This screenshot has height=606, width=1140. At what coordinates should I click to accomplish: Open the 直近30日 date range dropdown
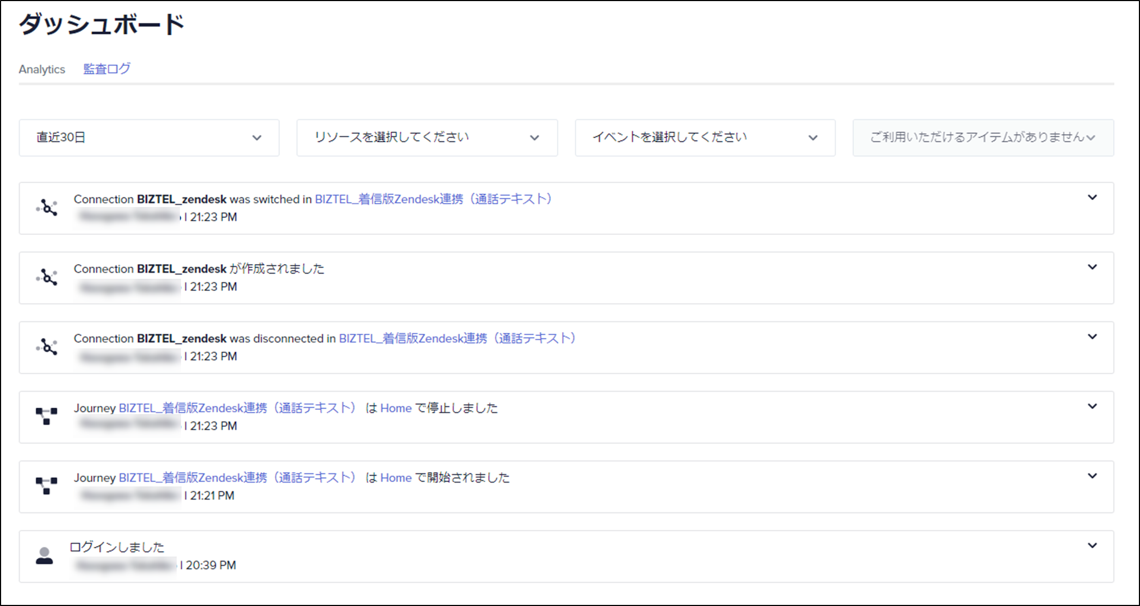pos(149,138)
